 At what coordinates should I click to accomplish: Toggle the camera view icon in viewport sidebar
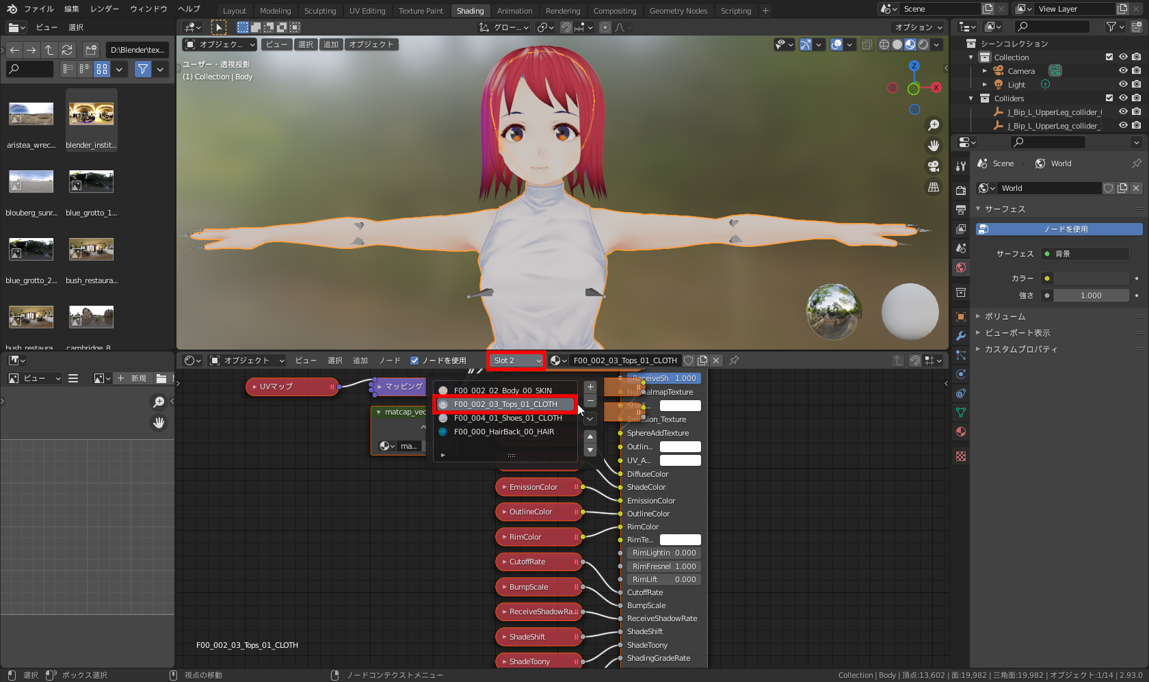pos(934,166)
